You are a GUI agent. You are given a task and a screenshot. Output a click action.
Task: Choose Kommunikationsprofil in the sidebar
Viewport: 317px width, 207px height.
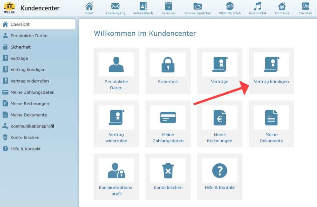38,126
